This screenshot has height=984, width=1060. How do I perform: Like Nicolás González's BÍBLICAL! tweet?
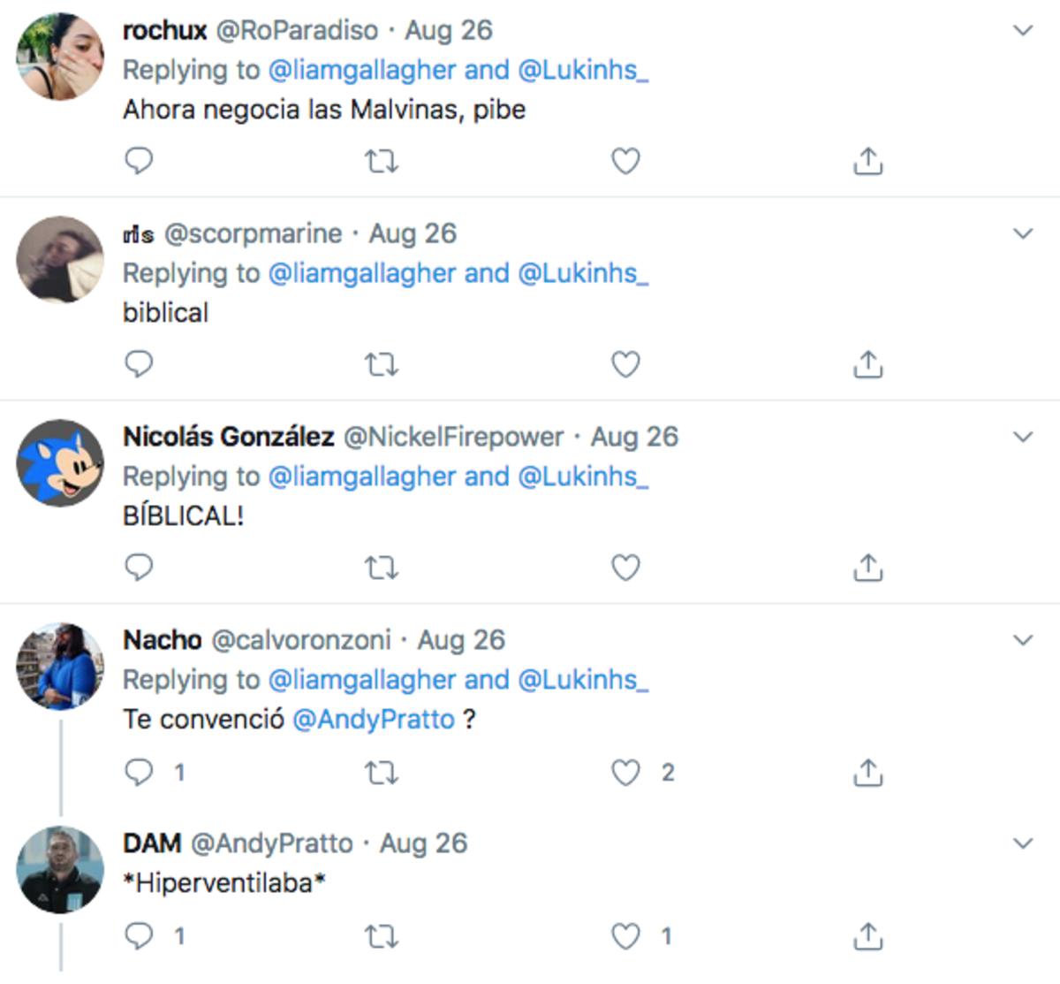(x=625, y=568)
